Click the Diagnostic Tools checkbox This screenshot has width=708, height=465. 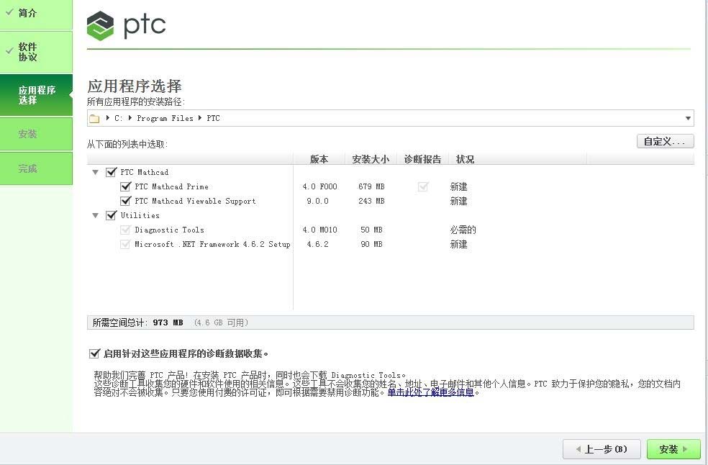[125, 230]
